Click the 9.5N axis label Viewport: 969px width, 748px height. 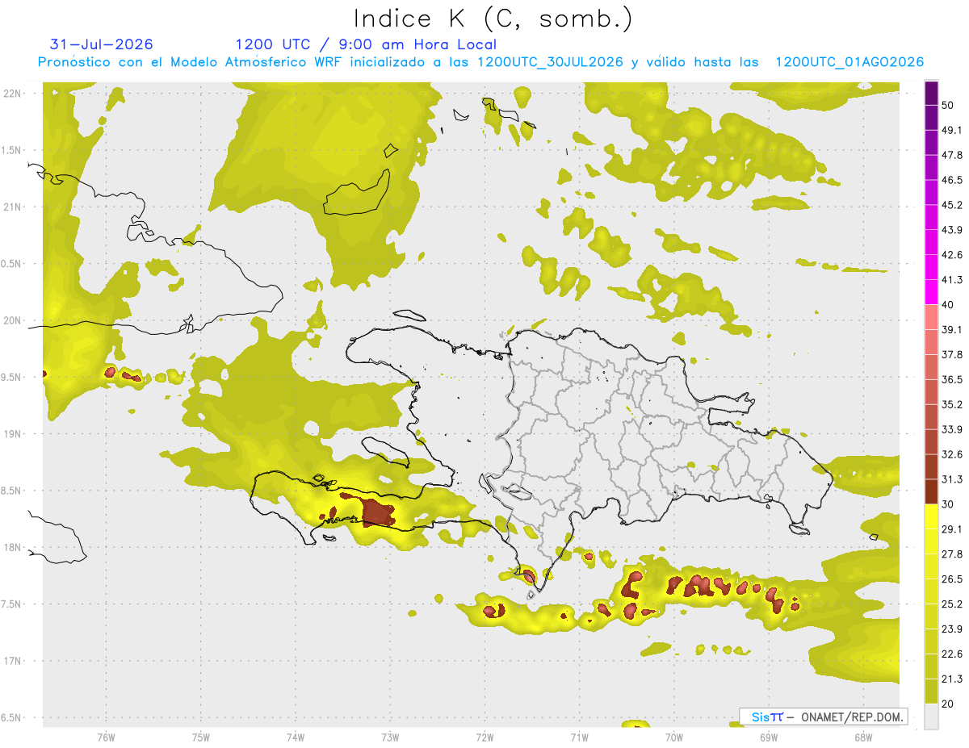click(12, 378)
